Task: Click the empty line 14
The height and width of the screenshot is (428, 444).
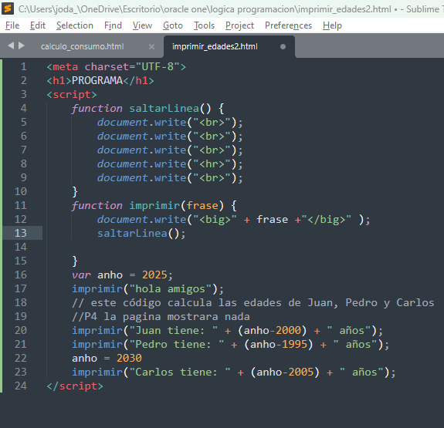Action: tap(226, 247)
